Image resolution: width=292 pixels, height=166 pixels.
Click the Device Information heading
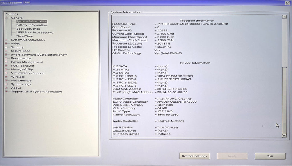195,63
